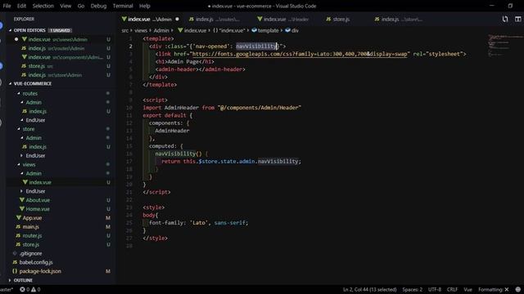This screenshot has width=524, height=294.
Task: Open the Debug menu
Action: point(98,6)
